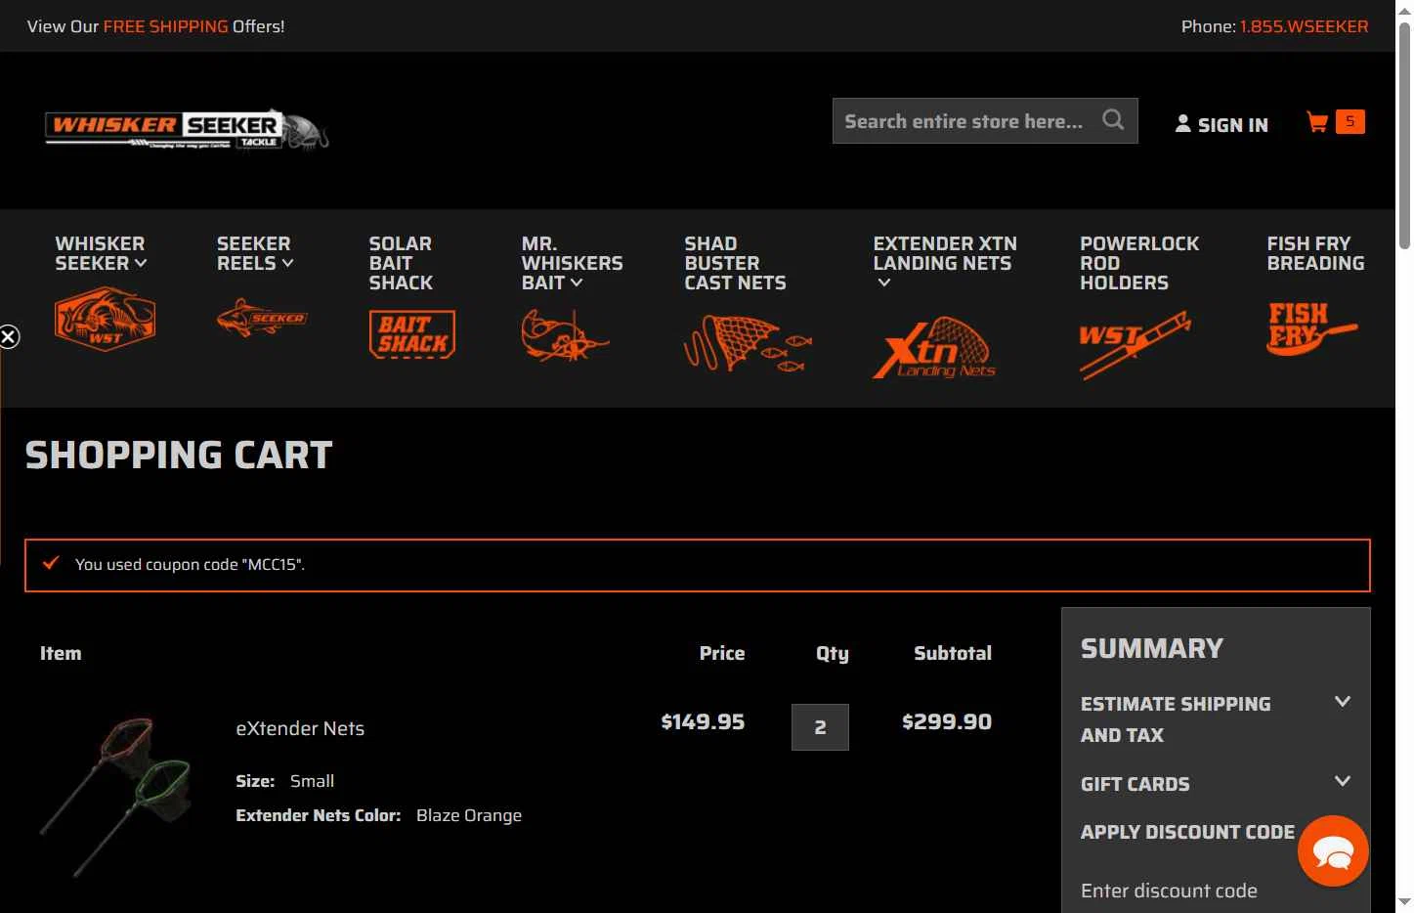The height and width of the screenshot is (913, 1414).
Task: Click the Seeker Reels catfish icon
Action: (x=262, y=318)
